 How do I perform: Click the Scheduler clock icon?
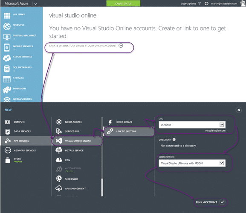[x=59, y=178]
